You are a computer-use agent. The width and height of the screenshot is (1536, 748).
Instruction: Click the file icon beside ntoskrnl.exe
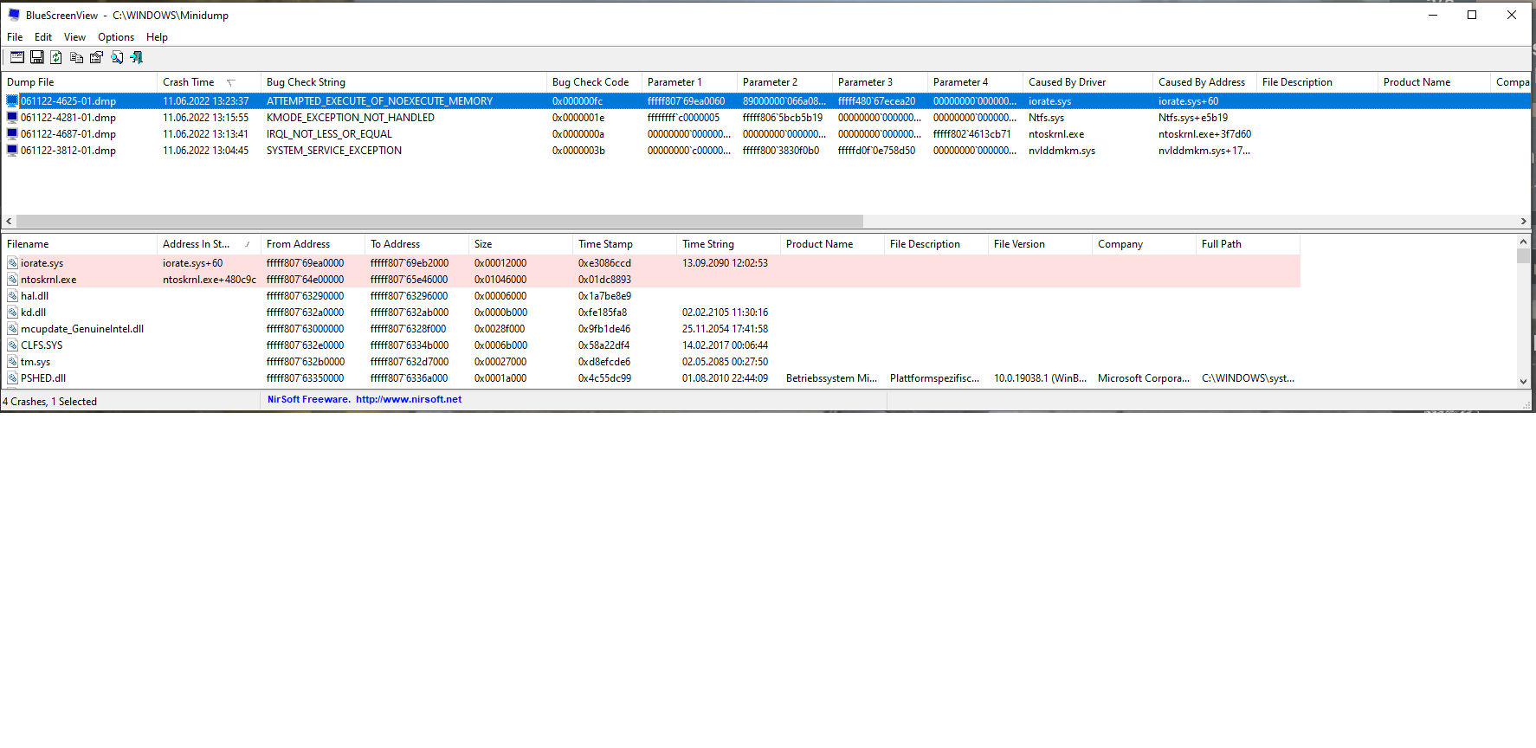[x=13, y=280]
